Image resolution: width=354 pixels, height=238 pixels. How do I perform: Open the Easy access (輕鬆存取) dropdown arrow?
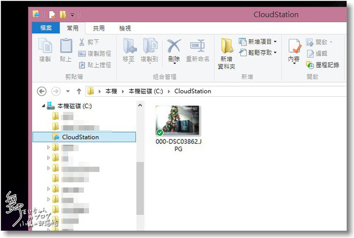point(275,52)
